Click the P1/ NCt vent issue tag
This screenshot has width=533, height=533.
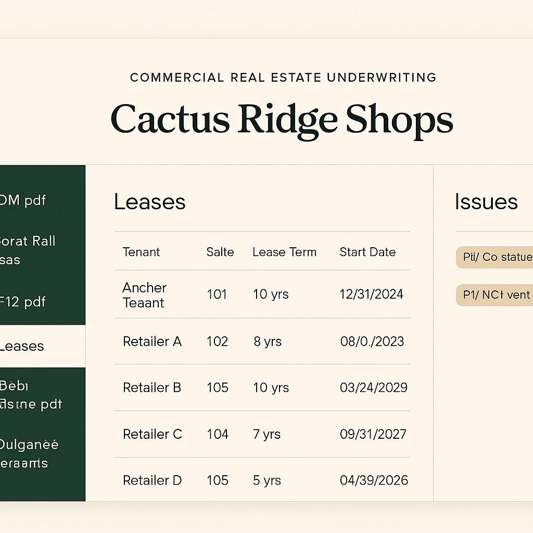pos(494,295)
